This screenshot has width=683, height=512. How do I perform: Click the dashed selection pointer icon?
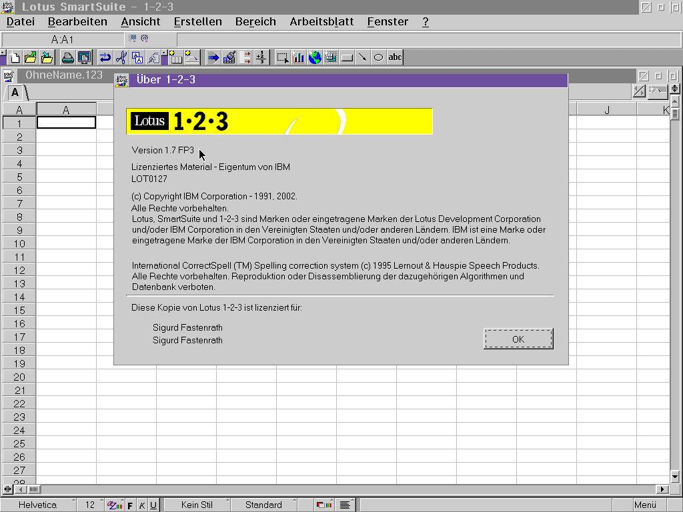click(283, 57)
